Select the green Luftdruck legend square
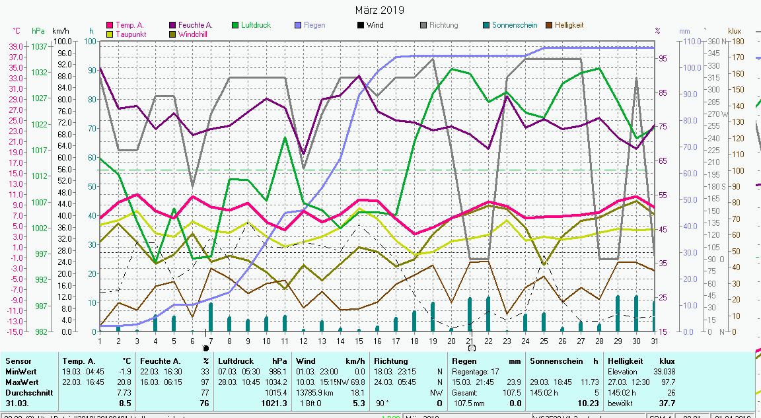Viewport: 761px width, 418px height. pyautogui.click(x=235, y=26)
